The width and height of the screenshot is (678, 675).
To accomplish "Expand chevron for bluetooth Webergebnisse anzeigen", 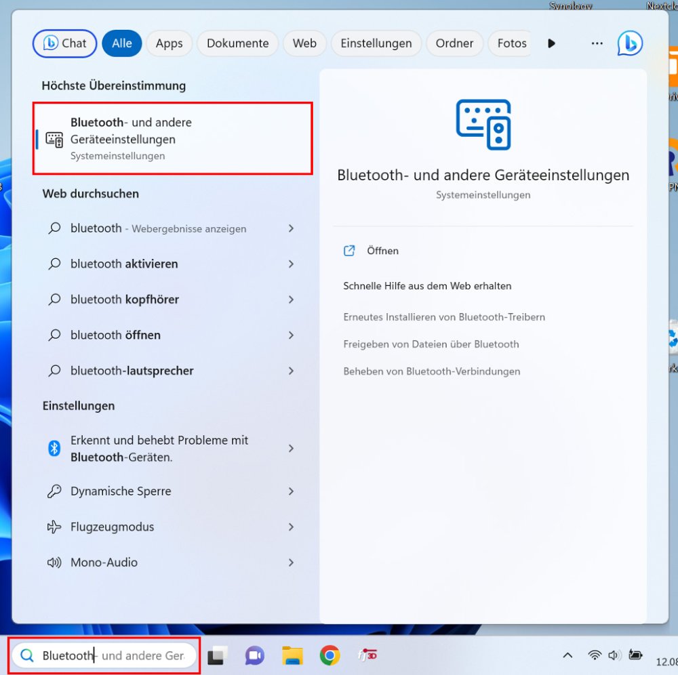I will (291, 228).
